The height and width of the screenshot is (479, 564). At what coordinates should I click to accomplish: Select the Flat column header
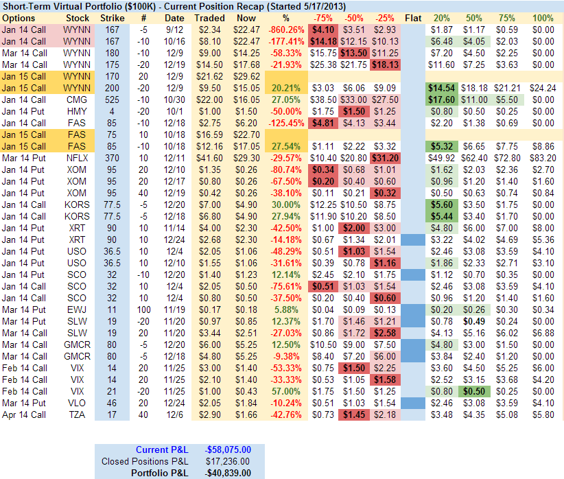[x=414, y=17]
